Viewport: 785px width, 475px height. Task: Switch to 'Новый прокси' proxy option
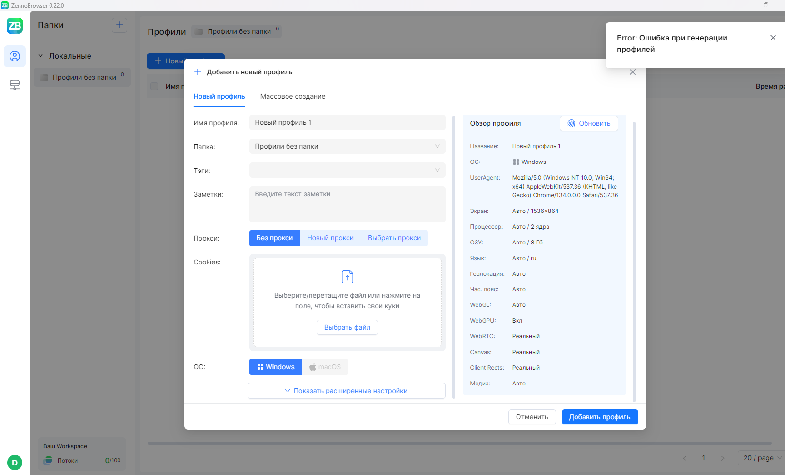pos(330,238)
